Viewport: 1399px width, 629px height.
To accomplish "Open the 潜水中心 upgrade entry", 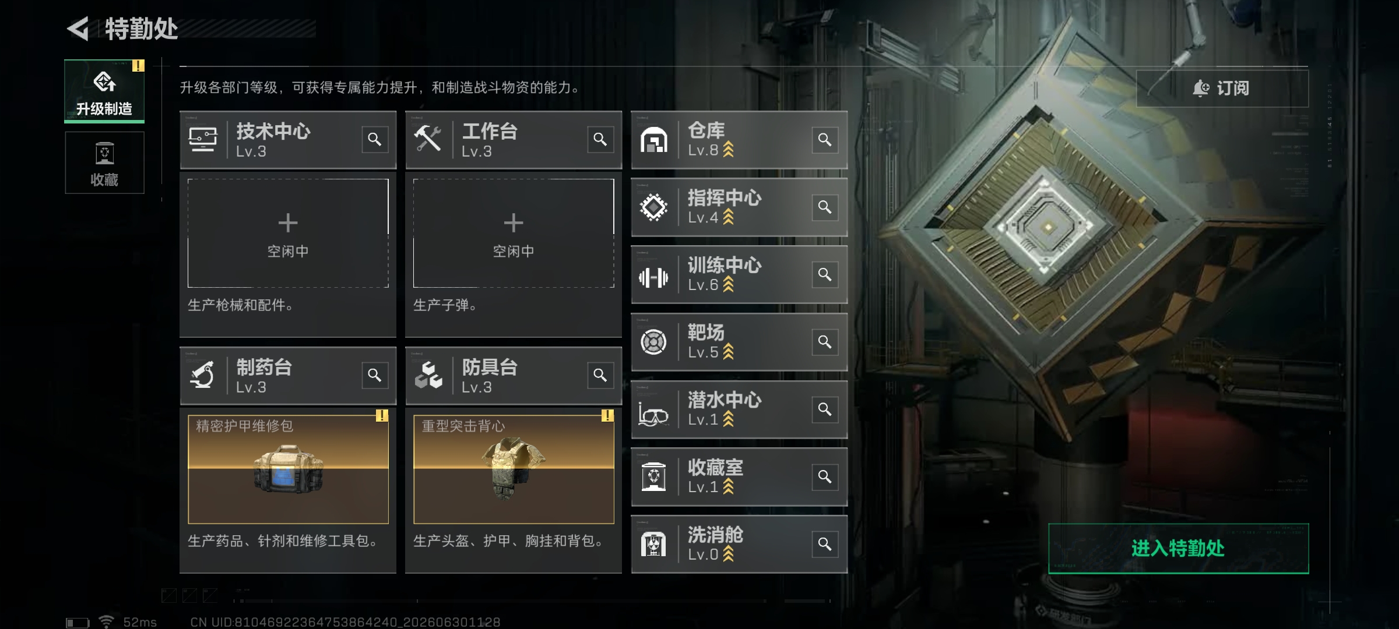I will (x=739, y=409).
